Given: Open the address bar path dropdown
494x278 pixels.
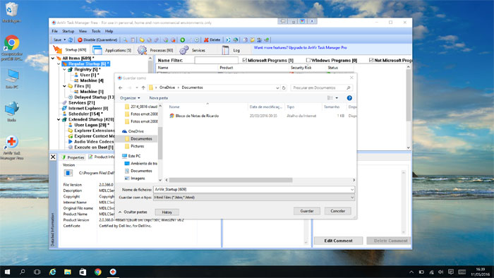Looking at the screenshot, I should pos(277,87).
